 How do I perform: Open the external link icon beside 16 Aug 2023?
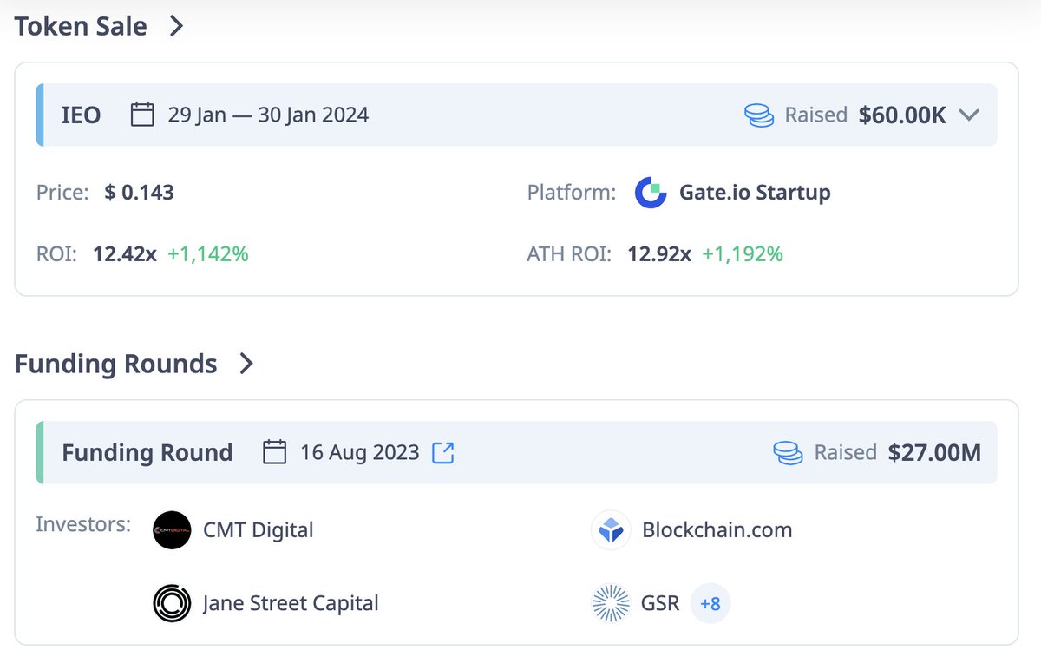[x=443, y=452]
